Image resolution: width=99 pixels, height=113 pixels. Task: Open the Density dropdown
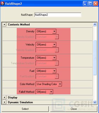click(46, 31)
